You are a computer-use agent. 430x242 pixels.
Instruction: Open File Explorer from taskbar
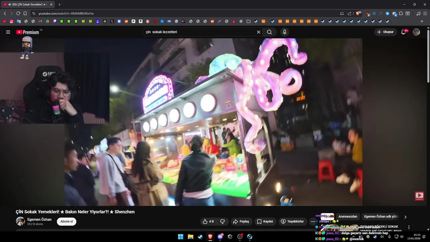pos(190,237)
